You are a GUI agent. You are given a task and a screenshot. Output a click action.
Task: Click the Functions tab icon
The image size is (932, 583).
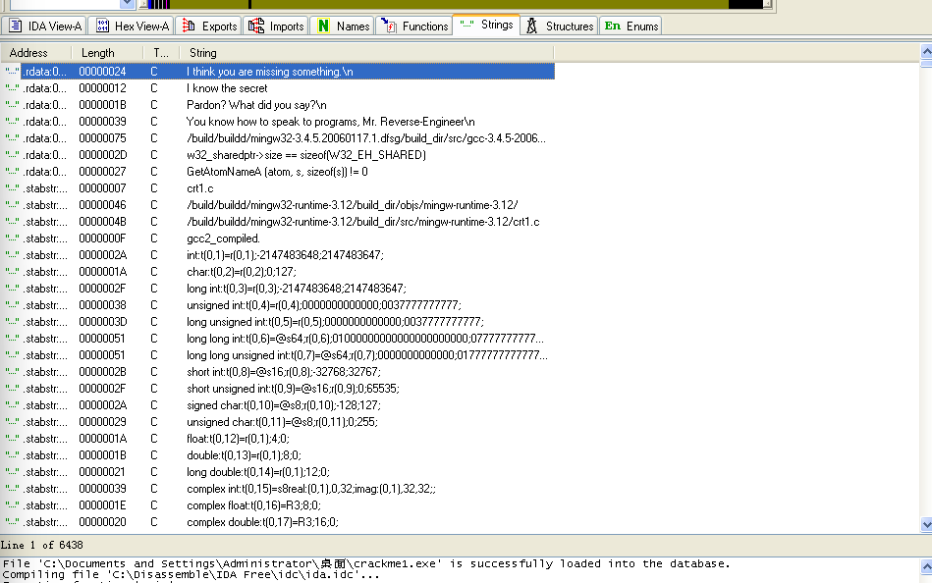click(x=389, y=26)
